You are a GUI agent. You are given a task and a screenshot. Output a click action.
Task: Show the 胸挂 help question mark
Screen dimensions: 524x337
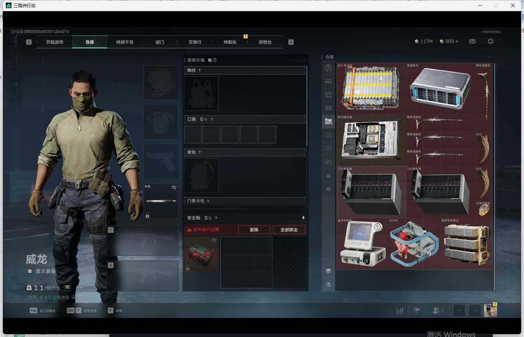199,70
